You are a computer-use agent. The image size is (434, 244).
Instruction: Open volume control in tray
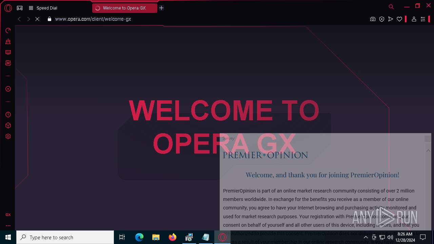tap(390, 237)
